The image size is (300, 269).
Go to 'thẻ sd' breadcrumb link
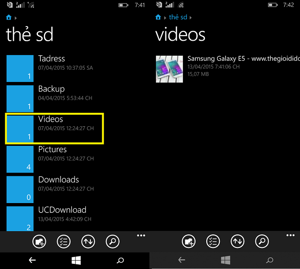click(178, 17)
